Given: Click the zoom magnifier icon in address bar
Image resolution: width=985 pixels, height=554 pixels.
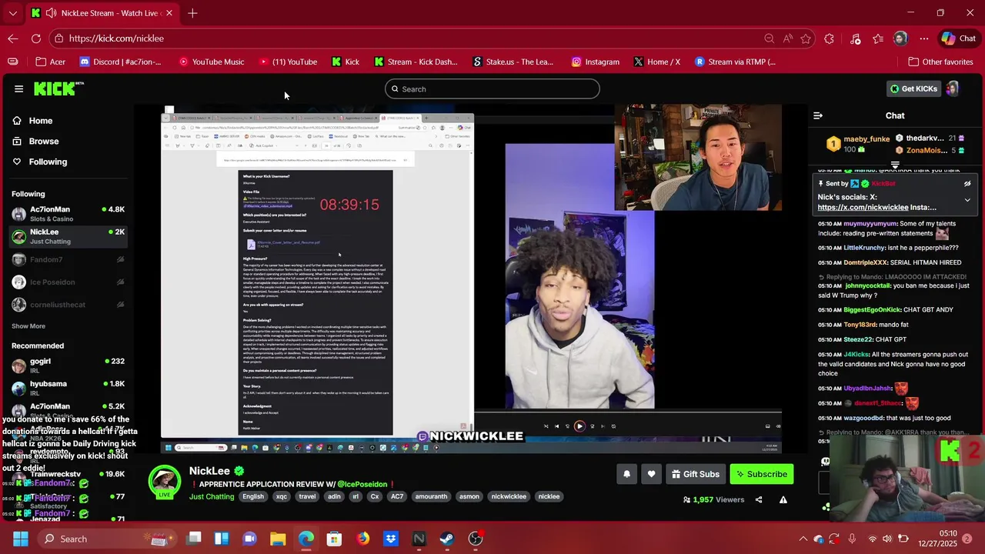Looking at the screenshot, I should tap(769, 38).
